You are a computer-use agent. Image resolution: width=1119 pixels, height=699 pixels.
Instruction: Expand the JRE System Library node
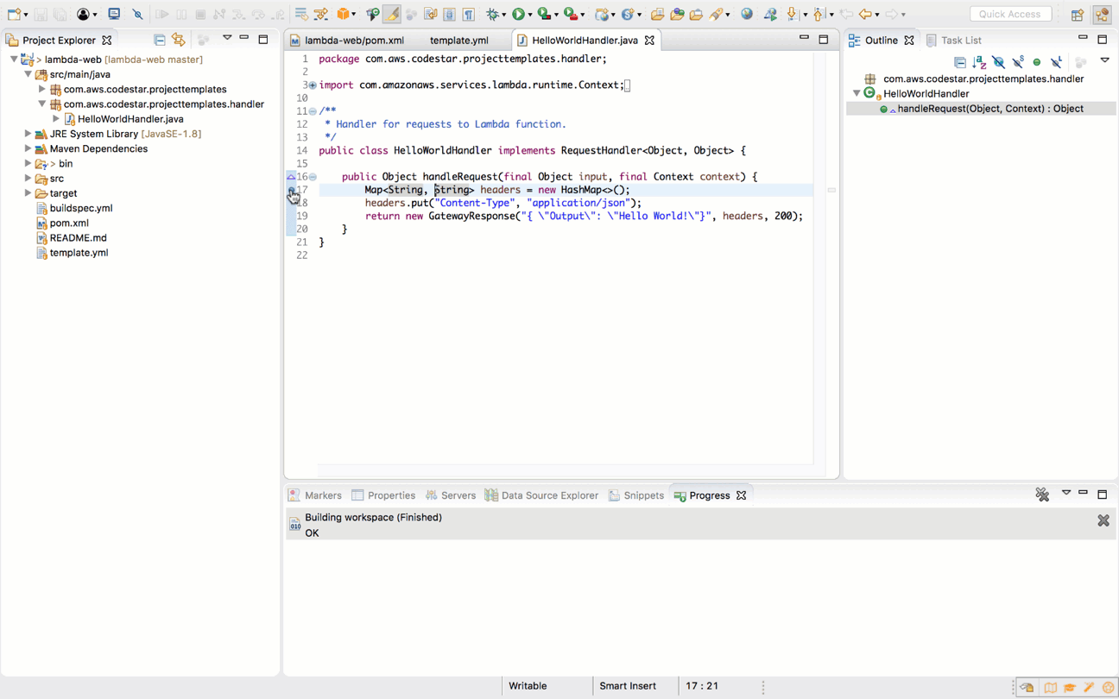(x=28, y=134)
